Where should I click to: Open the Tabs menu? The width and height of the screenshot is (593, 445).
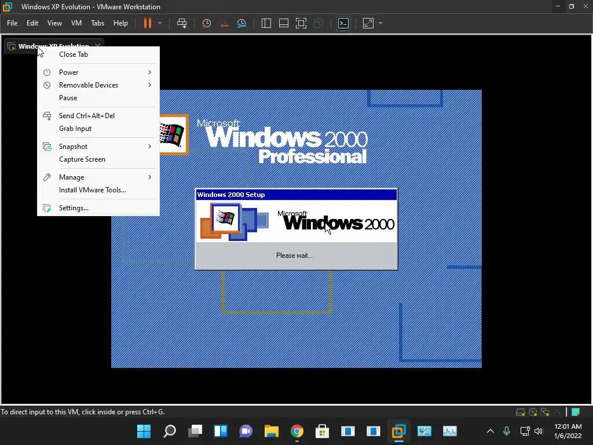coord(97,23)
